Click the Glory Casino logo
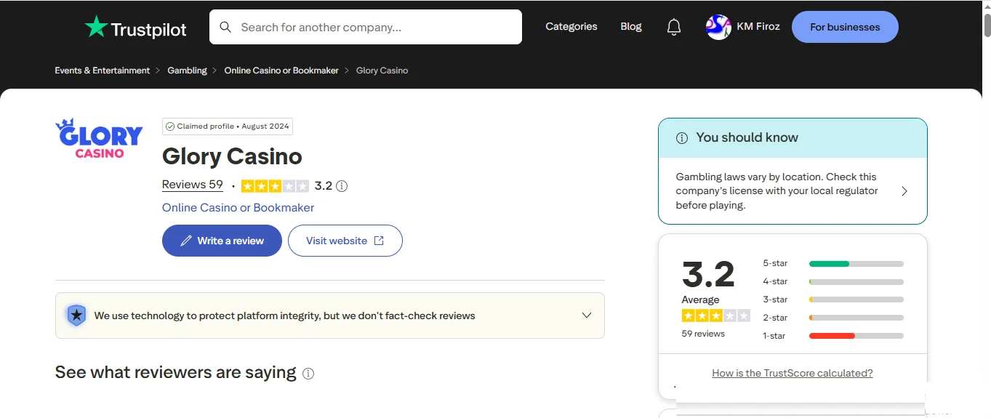This screenshot has width=991, height=418. (99, 138)
